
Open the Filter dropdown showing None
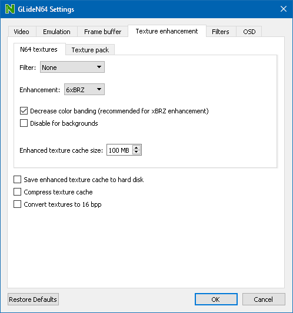coord(72,68)
